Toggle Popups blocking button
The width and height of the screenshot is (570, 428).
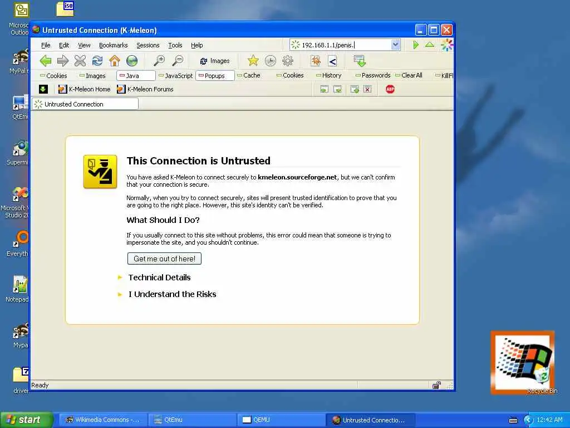point(215,76)
